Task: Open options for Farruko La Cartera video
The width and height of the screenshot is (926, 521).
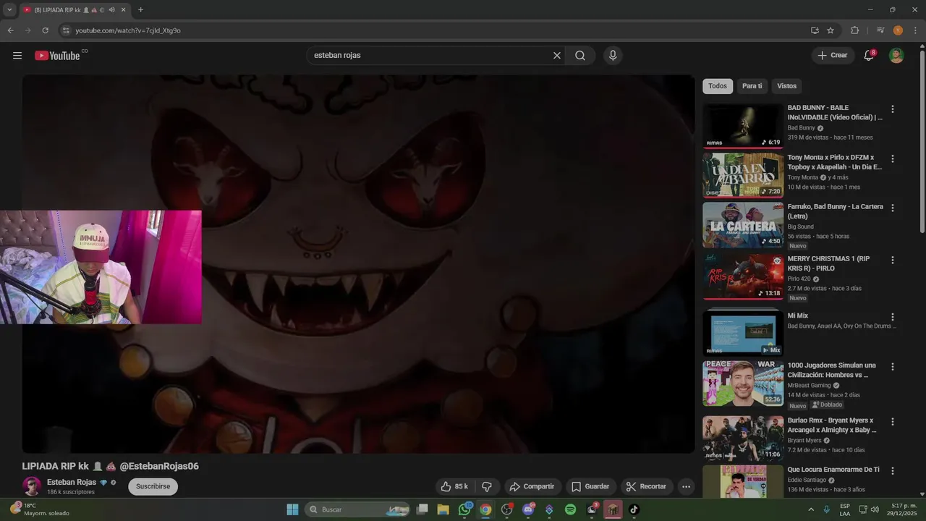Action: (x=893, y=208)
